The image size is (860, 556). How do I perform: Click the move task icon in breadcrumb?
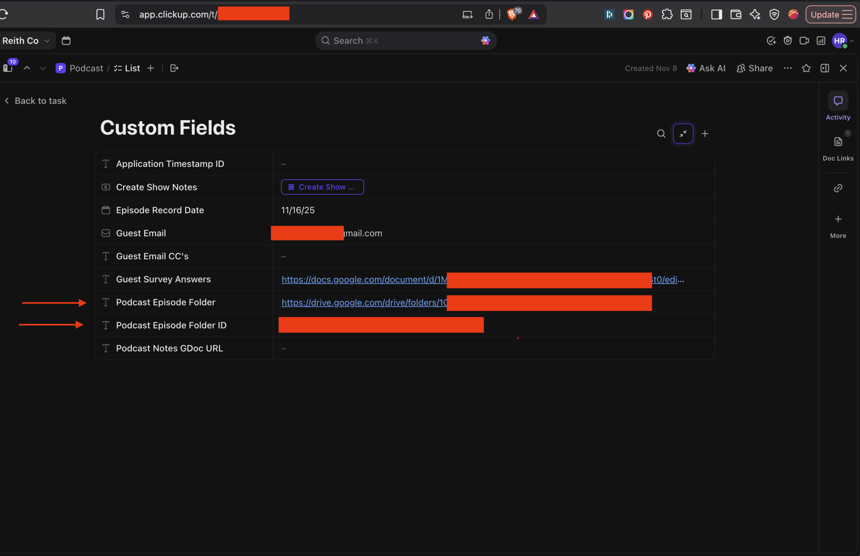coord(174,68)
